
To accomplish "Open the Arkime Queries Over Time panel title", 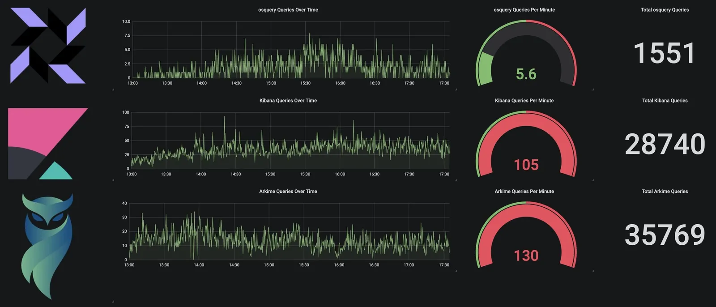I will (288, 192).
